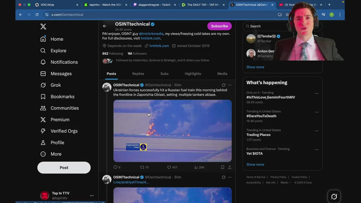
Task: Open the Trading Places trend
Action: coord(258,135)
